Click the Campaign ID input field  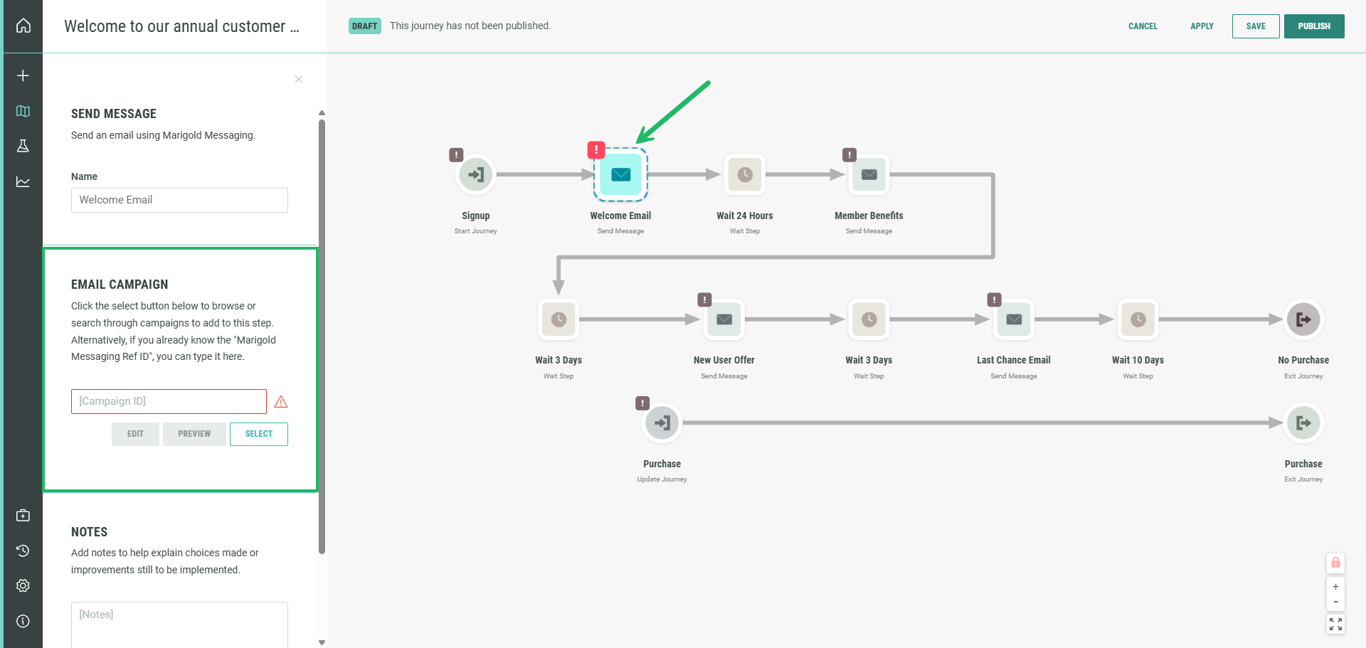coord(169,401)
